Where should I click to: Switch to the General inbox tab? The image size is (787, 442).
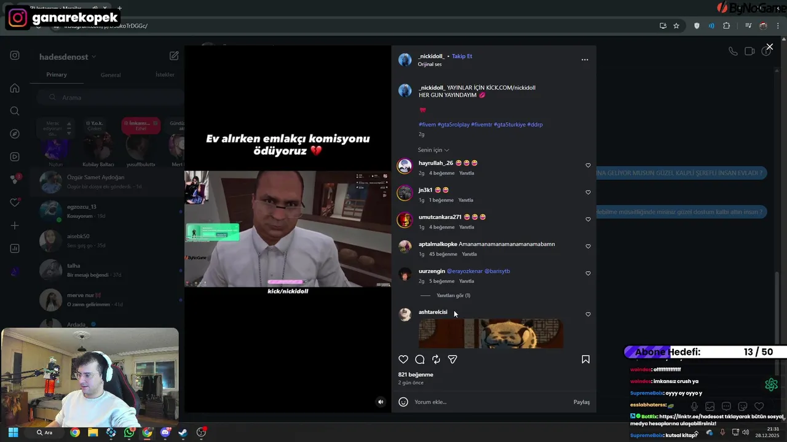click(x=111, y=75)
